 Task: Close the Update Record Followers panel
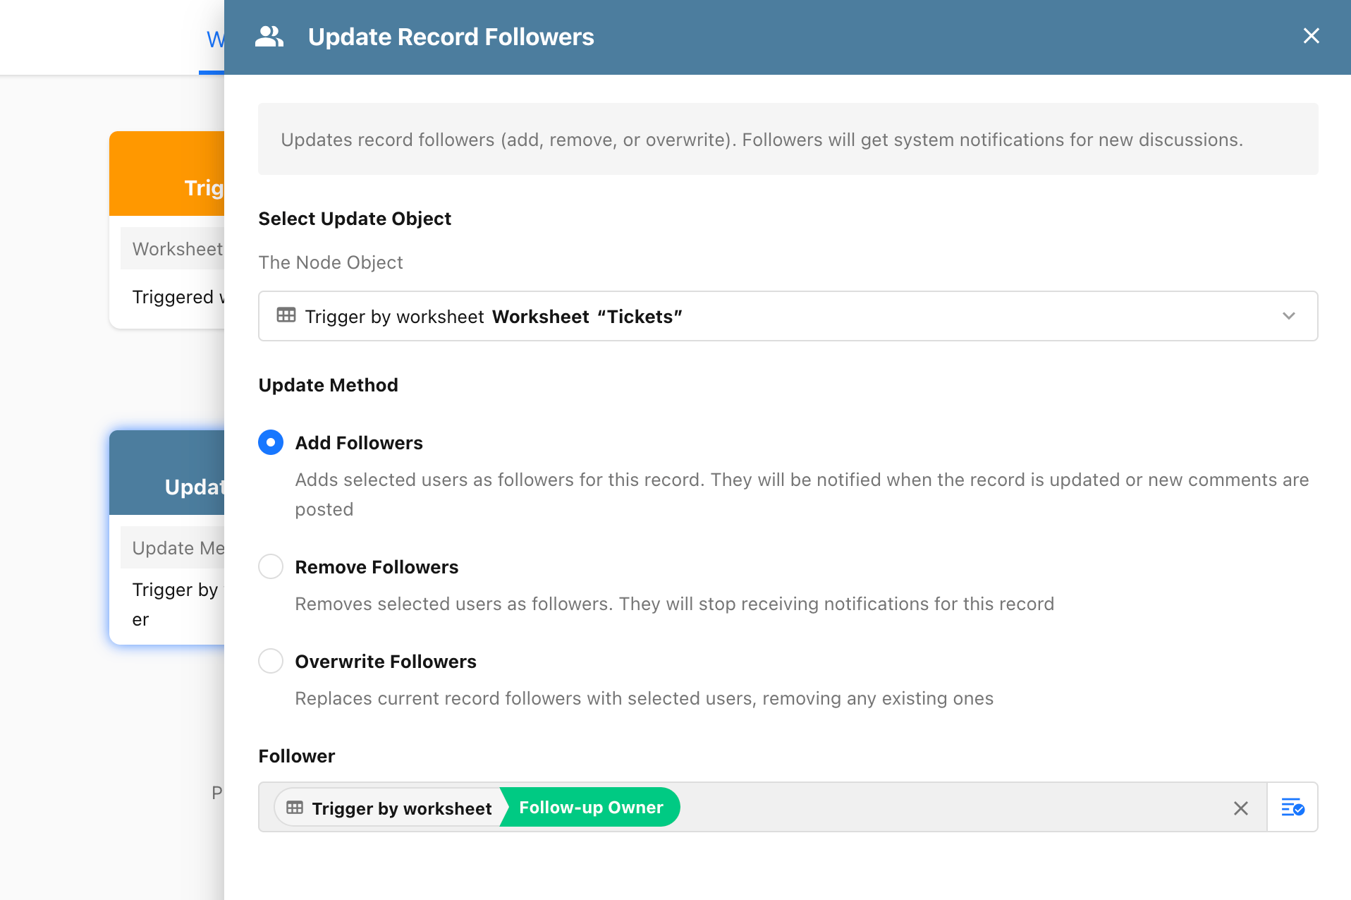tap(1311, 36)
